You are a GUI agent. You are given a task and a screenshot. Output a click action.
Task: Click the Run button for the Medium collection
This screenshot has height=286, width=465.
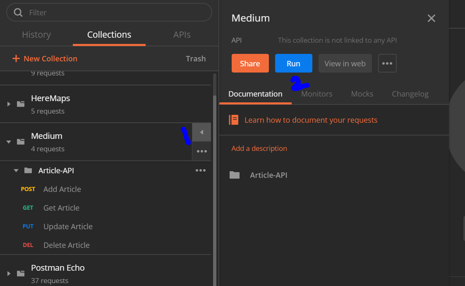pos(294,63)
